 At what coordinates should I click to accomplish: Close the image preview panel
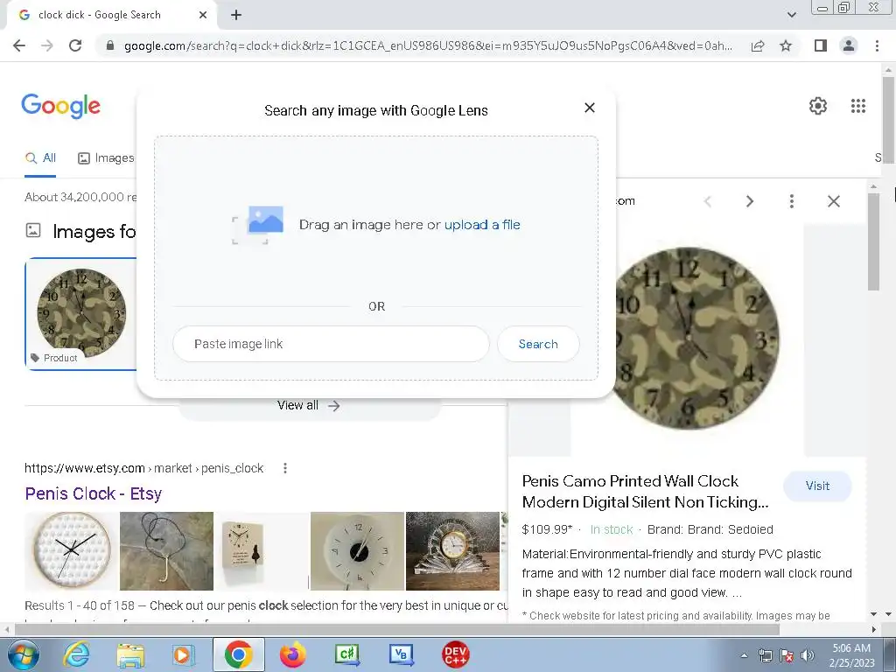click(834, 201)
